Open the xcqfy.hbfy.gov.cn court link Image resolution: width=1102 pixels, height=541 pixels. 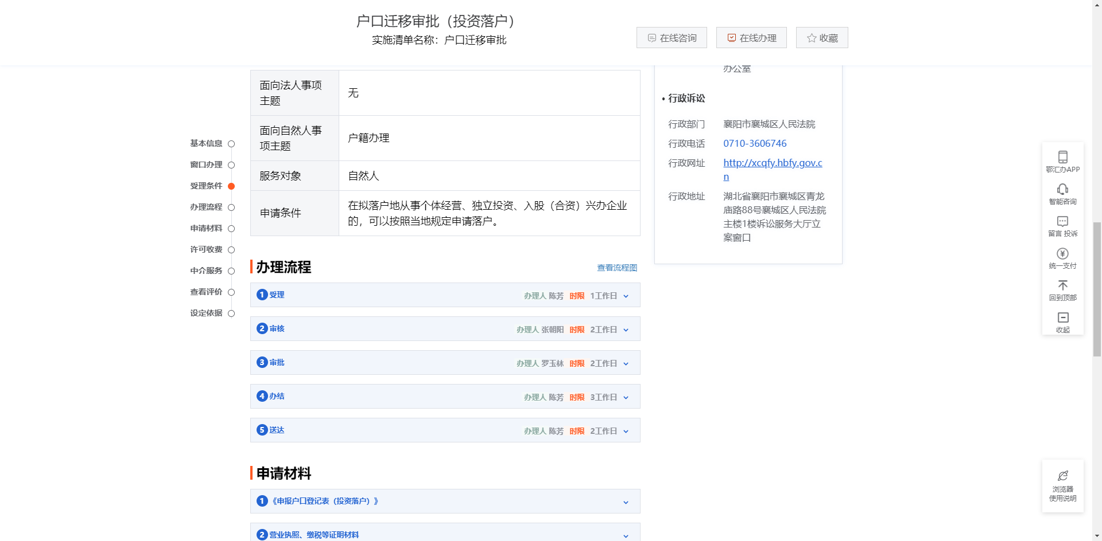pyautogui.click(x=772, y=163)
